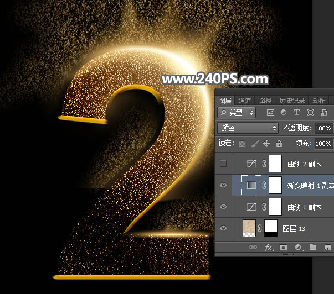334x294 pixels.
Task: Create a new layer icon
Action: coord(327,248)
